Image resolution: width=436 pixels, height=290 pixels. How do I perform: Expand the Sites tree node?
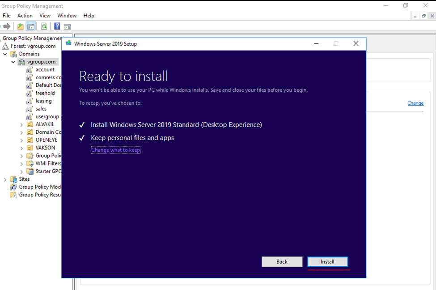click(5, 179)
